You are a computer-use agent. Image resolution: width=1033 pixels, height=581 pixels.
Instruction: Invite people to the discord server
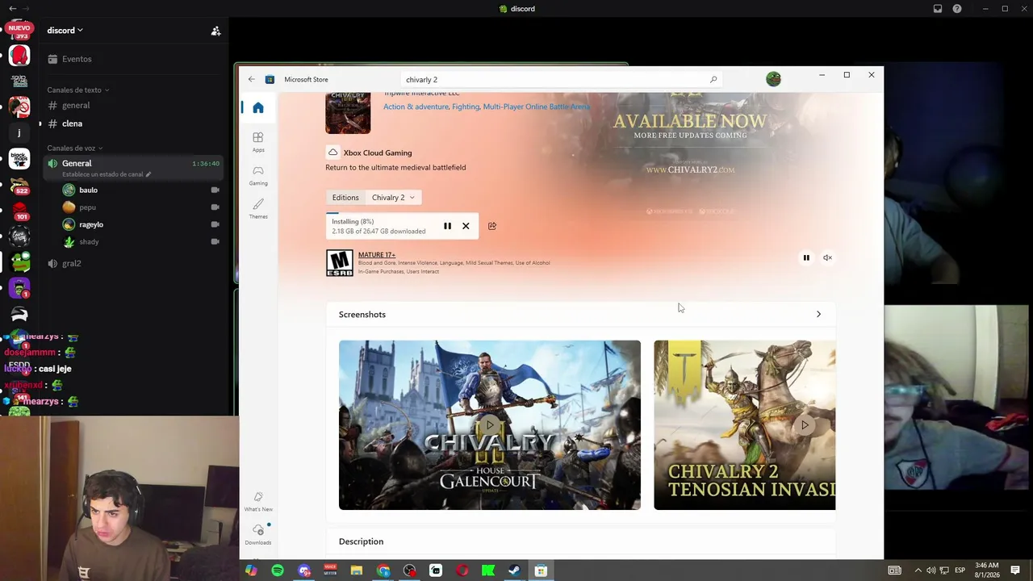pos(215,31)
